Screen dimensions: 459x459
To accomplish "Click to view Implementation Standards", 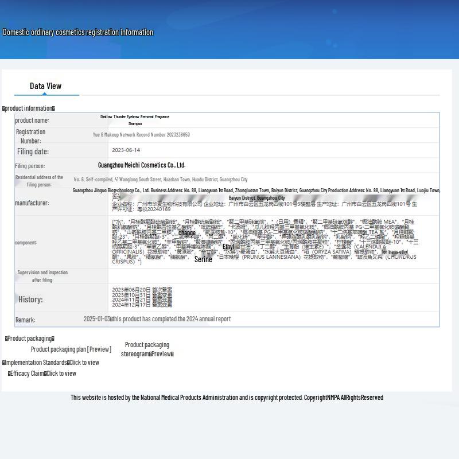I will tap(83, 363).
